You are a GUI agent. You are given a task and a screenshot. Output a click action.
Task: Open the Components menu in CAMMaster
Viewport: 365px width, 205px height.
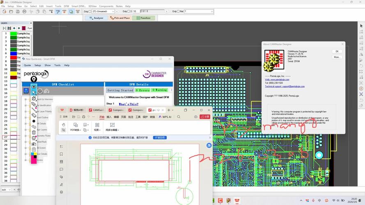106,6
